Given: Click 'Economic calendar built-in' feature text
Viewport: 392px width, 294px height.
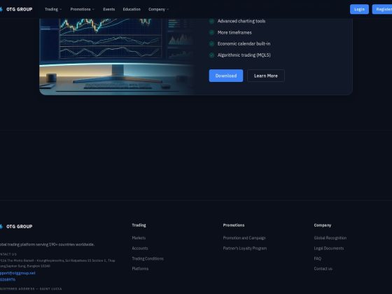Looking at the screenshot, I should pos(244,43).
